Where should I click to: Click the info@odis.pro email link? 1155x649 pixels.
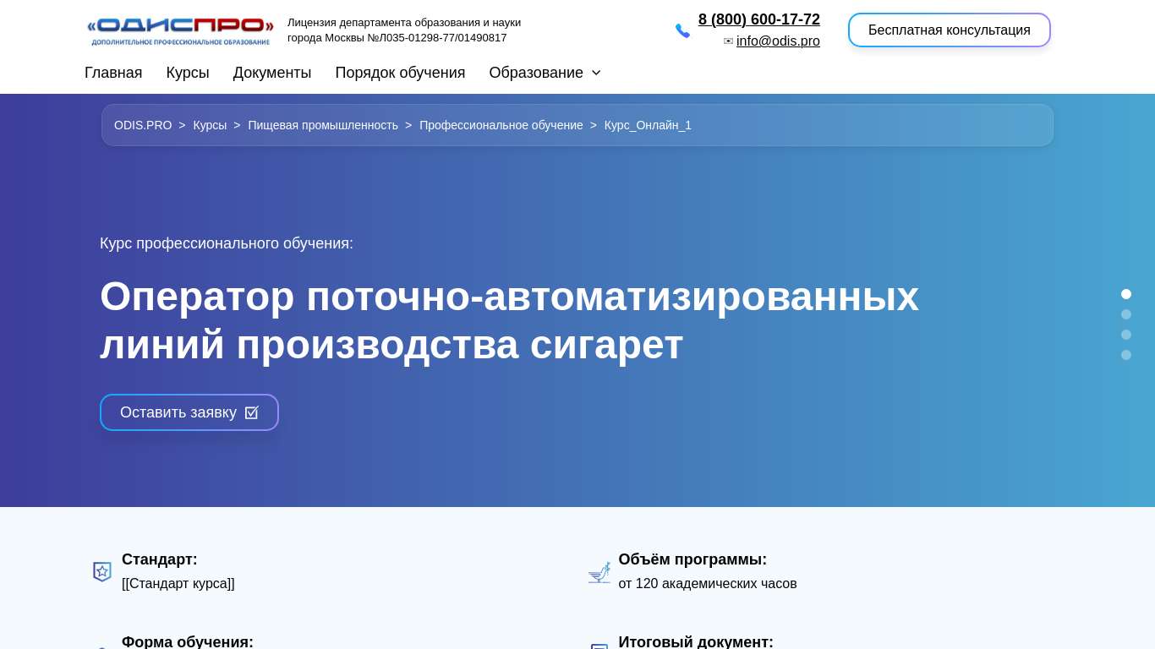[x=778, y=41]
